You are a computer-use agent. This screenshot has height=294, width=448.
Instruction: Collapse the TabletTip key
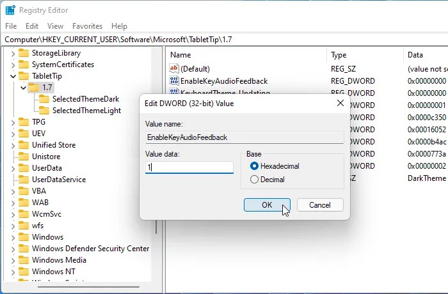click(13, 76)
